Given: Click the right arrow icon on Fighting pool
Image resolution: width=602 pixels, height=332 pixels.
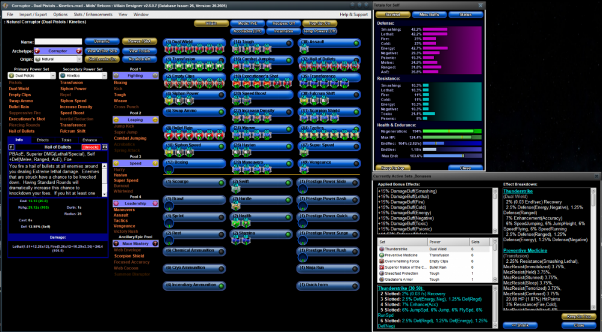Looking at the screenshot, I should [x=157, y=76].
